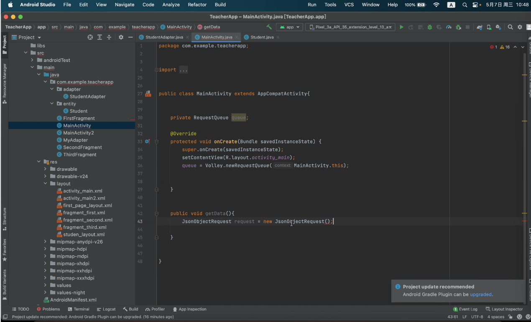Collapse the adapter package

[52, 89]
